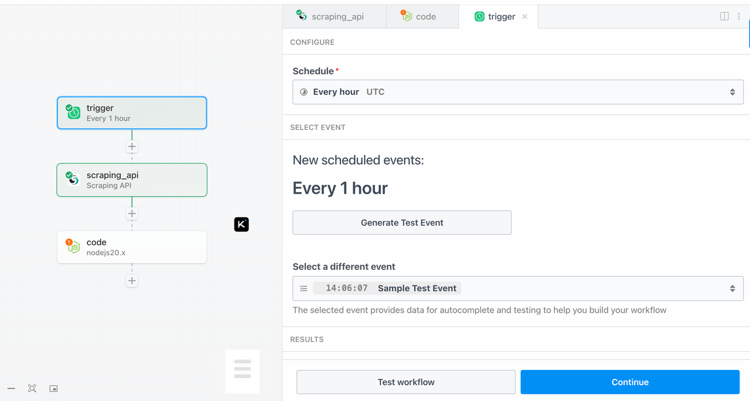Switch to the code tab
750x401 pixels.
[422, 16]
